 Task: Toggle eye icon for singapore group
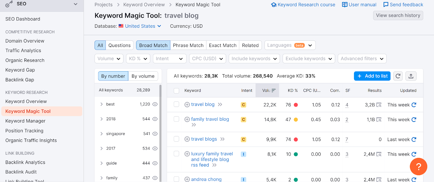tap(155, 134)
